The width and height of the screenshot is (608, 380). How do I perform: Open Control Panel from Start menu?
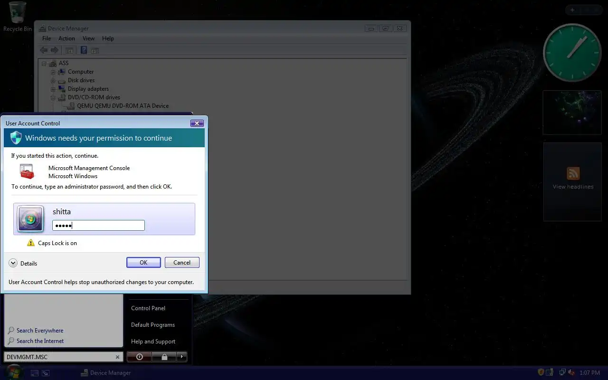148,308
